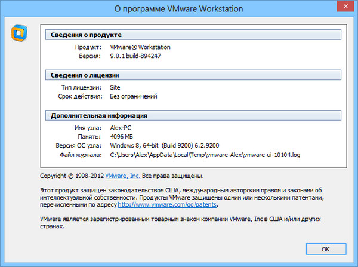This screenshot has height=267, width=358.
Task: Click the license type value Site
Action: (116, 87)
